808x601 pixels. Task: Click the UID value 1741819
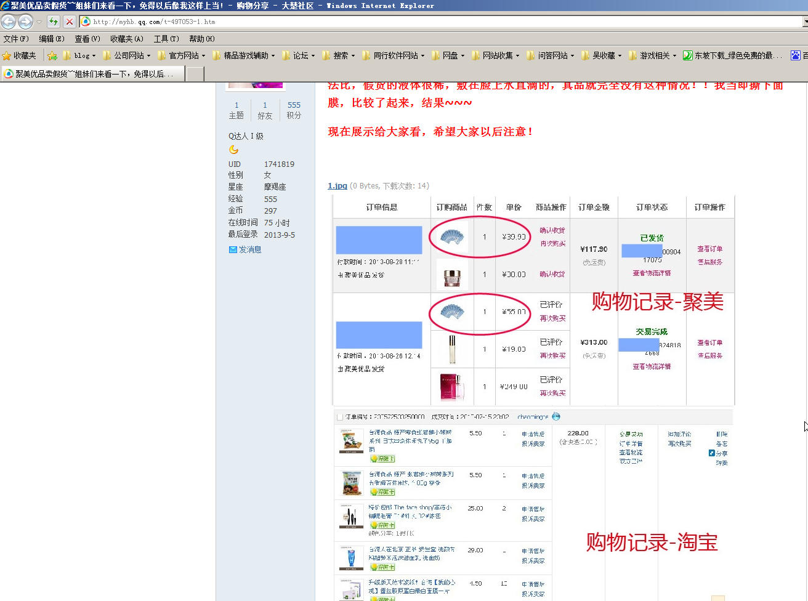[279, 164]
